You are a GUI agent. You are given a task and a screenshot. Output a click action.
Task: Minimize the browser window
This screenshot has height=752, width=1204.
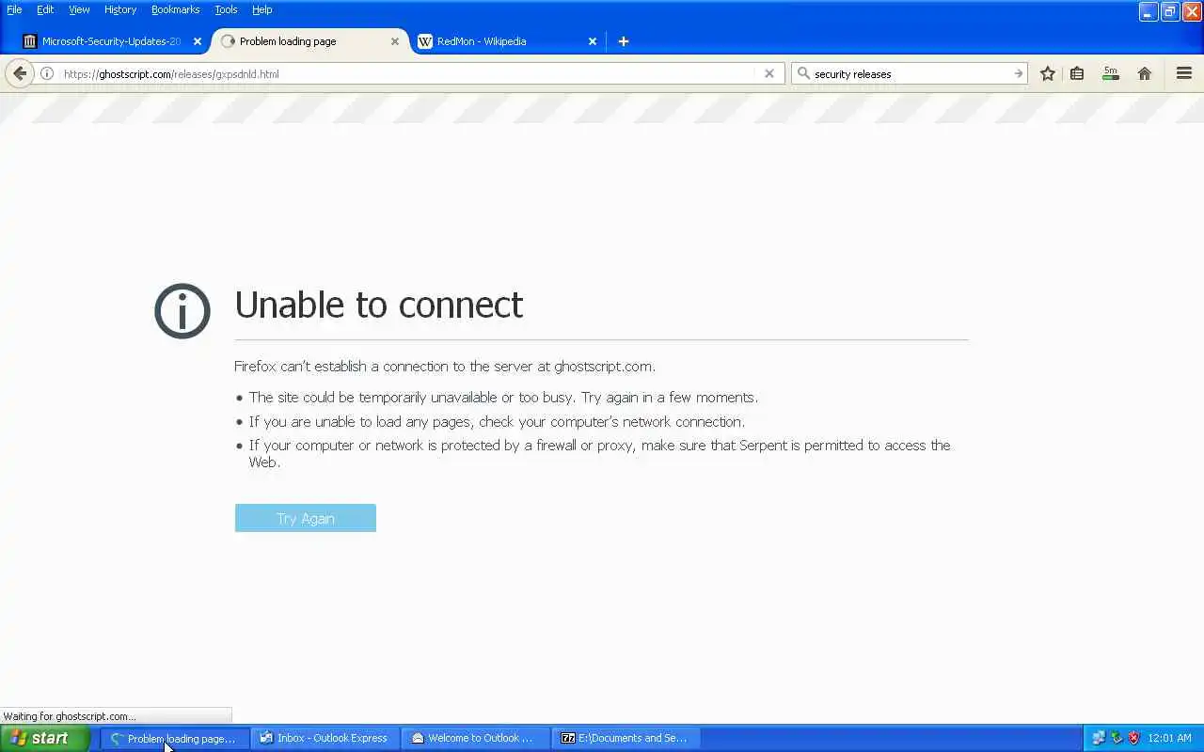[1149, 11]
